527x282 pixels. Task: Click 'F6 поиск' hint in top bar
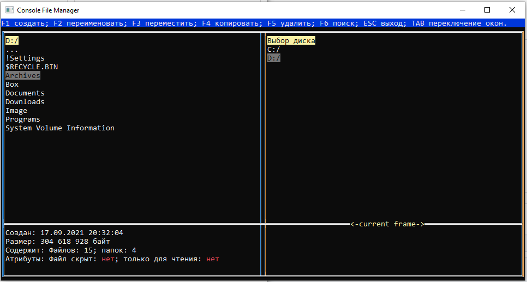point(339,23)
